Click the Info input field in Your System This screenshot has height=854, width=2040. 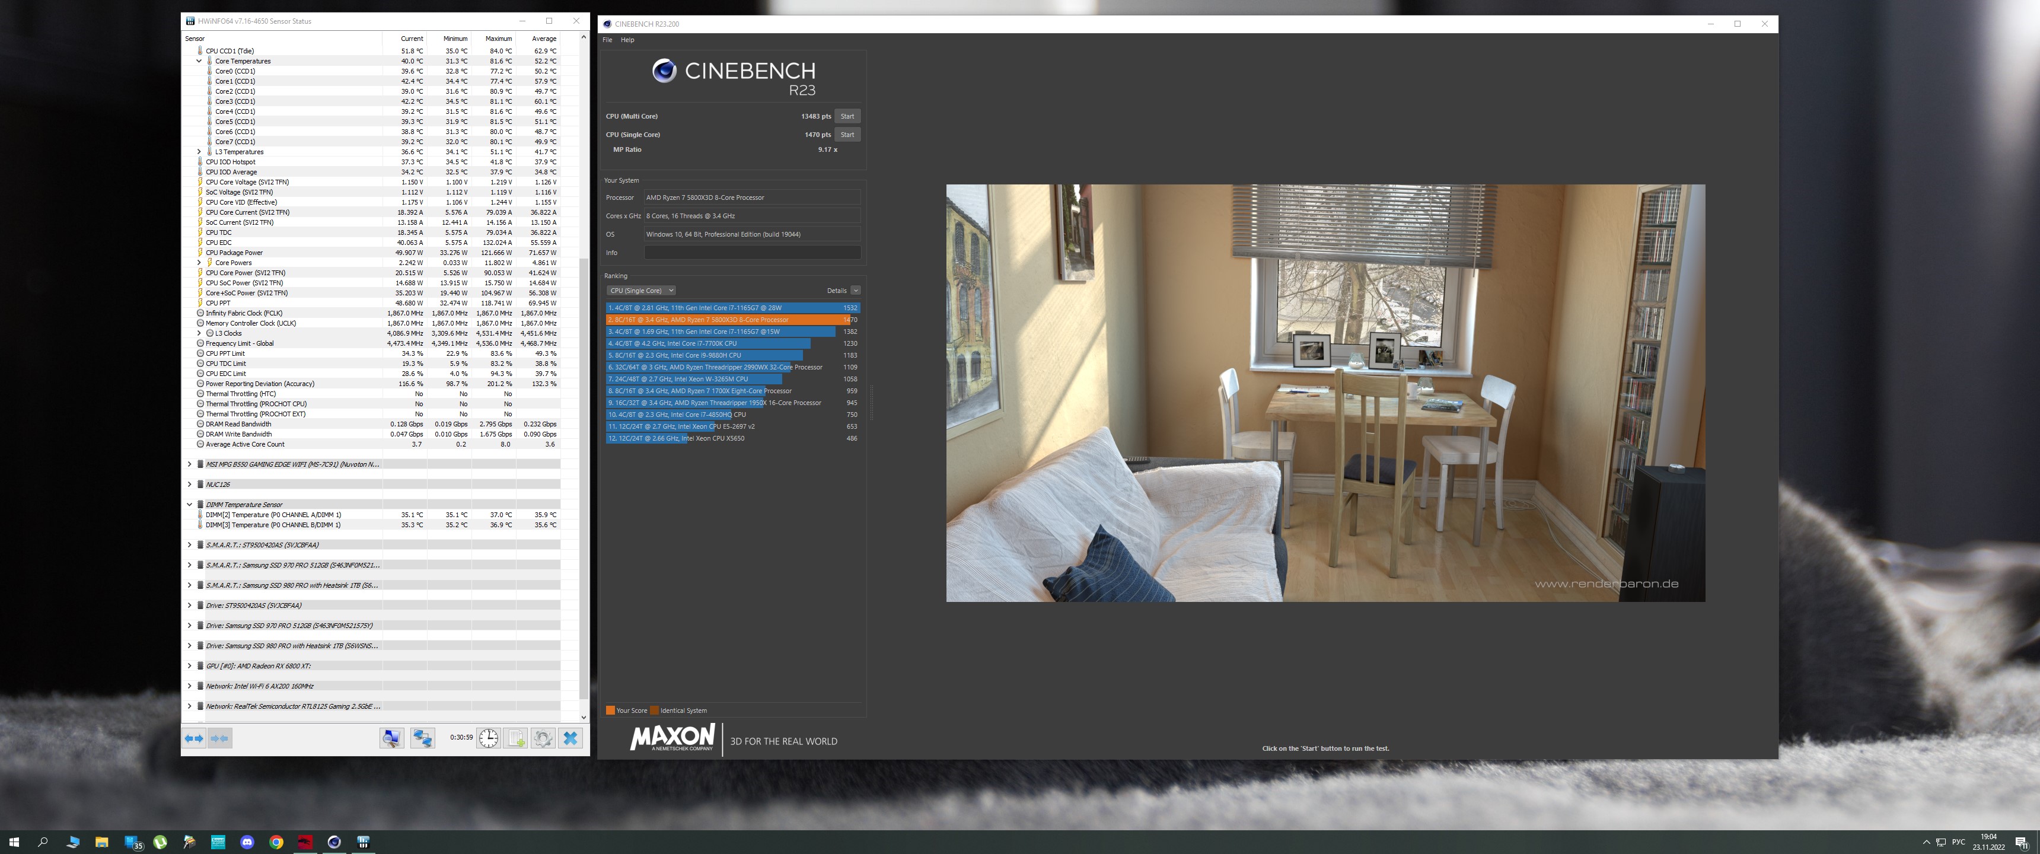[751, 253]
